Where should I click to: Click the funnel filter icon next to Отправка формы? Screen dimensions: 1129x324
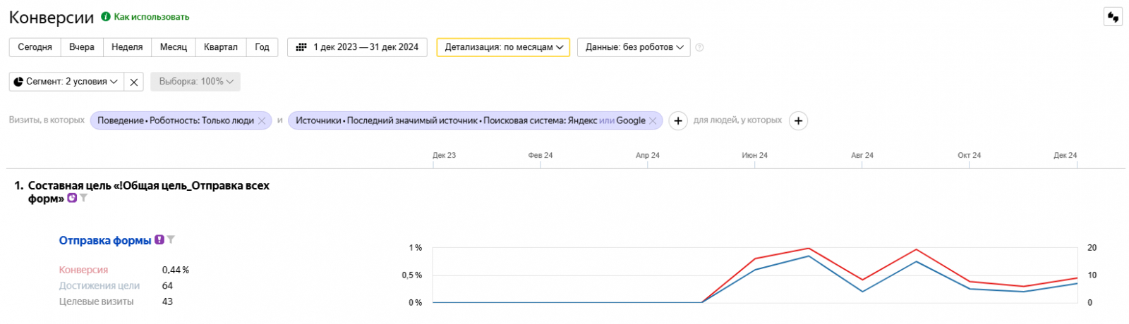tap(171, 240)
